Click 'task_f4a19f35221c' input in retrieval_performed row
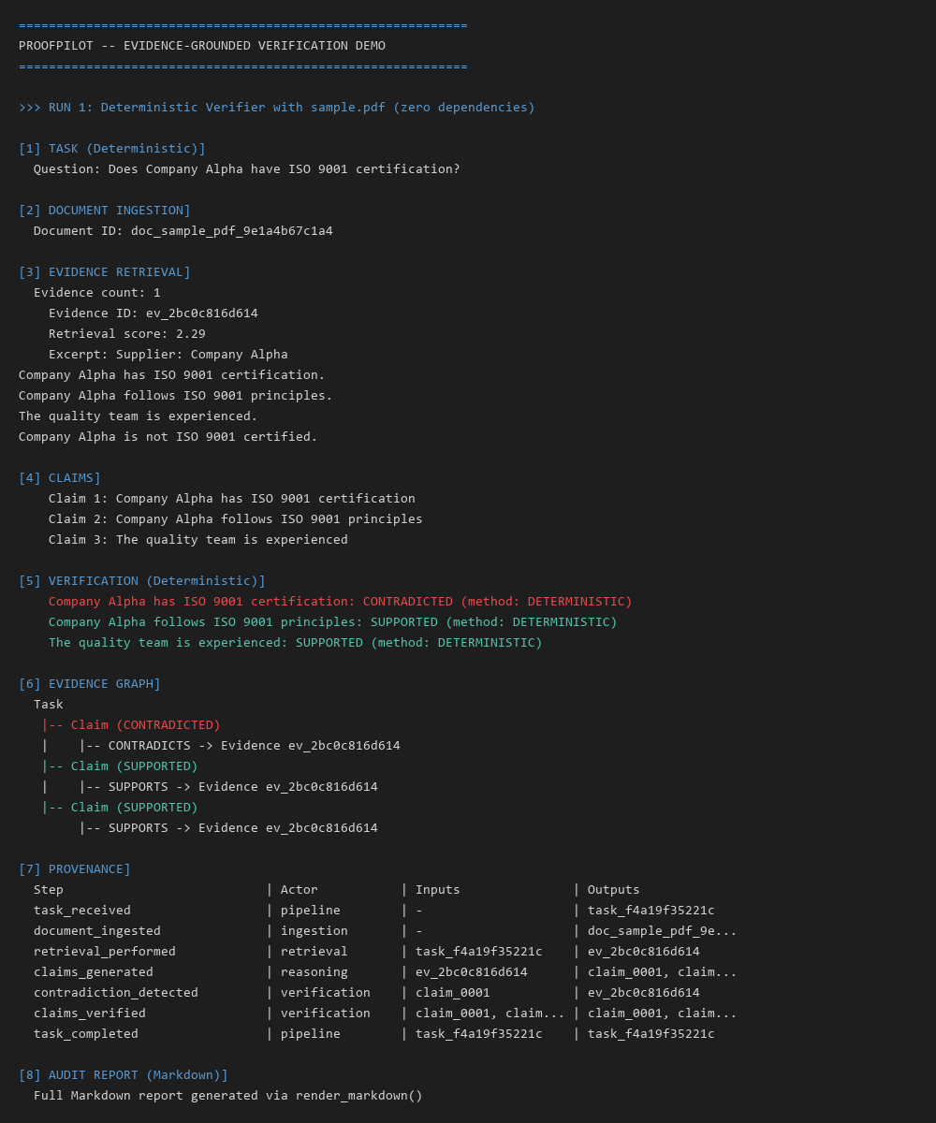 point(479,951)
